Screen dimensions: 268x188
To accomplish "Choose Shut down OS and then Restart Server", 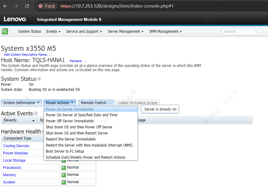I will 91,133.
